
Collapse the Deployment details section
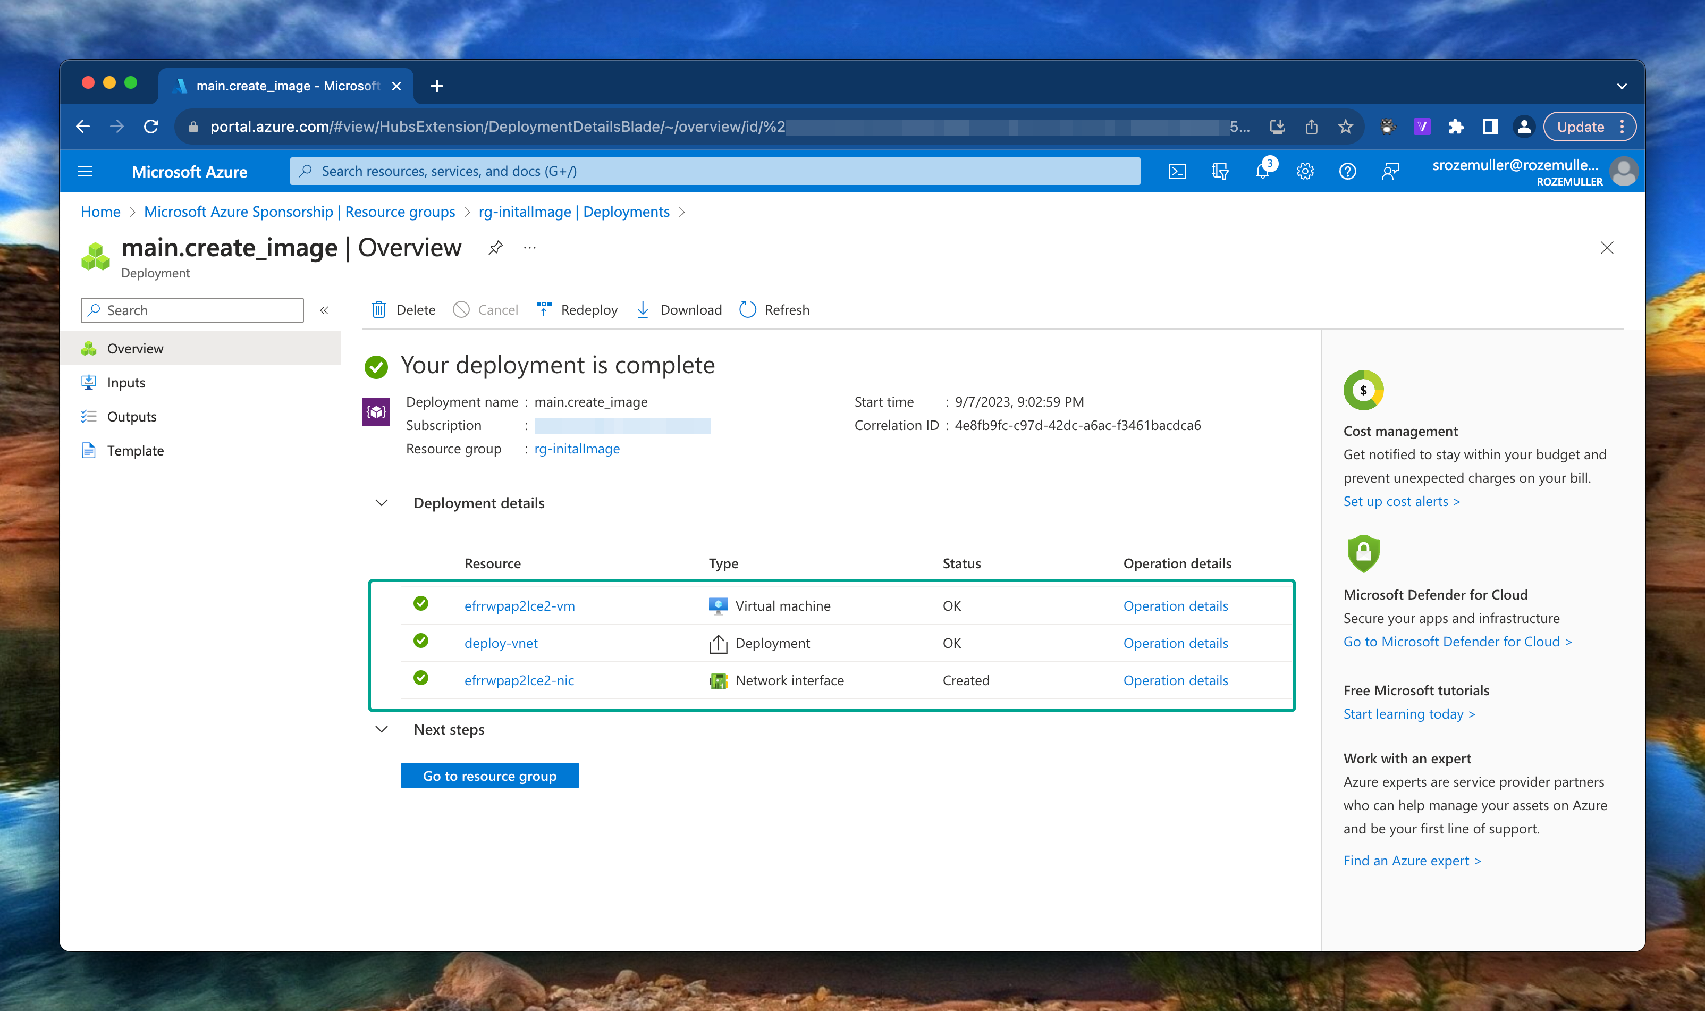pyautogui.click(x=382, y=503)
